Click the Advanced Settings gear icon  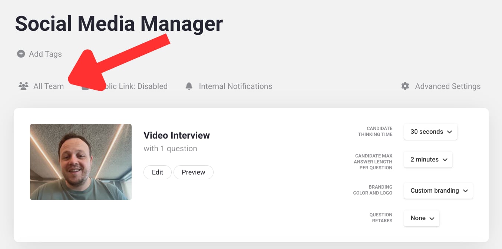405,86
